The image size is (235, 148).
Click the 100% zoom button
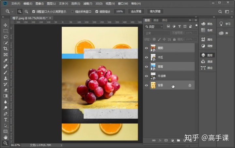(x=119, y=11)
